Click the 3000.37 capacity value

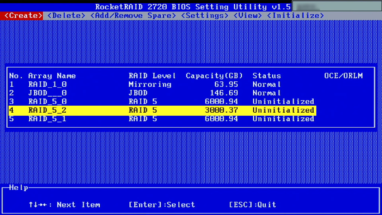tap(222, 110)
